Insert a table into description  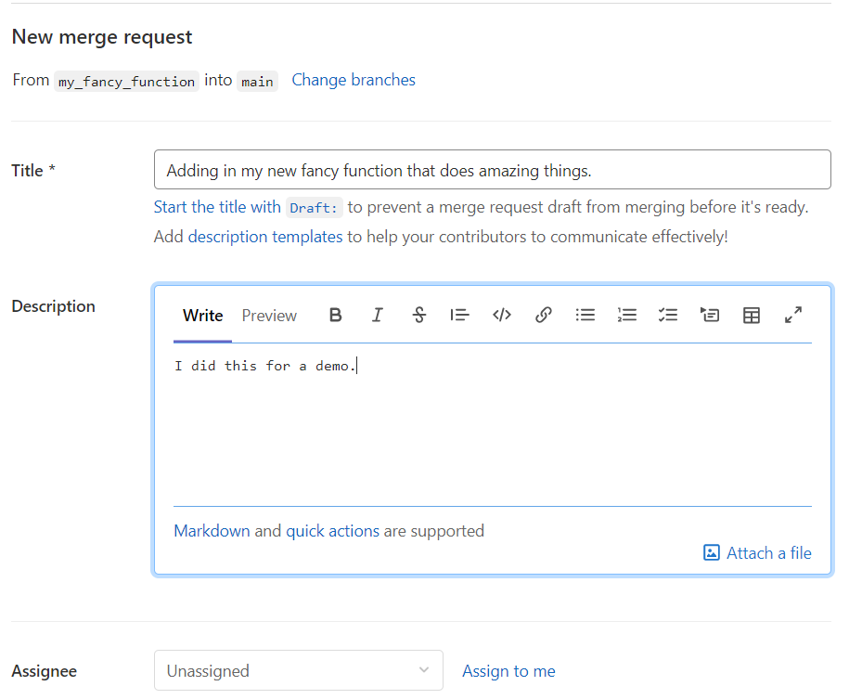tap(752, 316)
